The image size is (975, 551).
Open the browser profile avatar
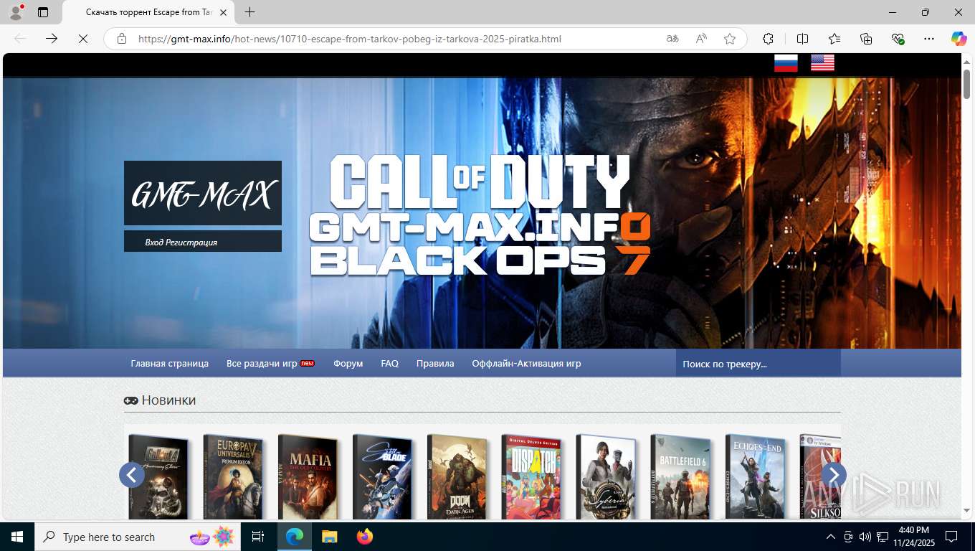(x=16, y=12)
